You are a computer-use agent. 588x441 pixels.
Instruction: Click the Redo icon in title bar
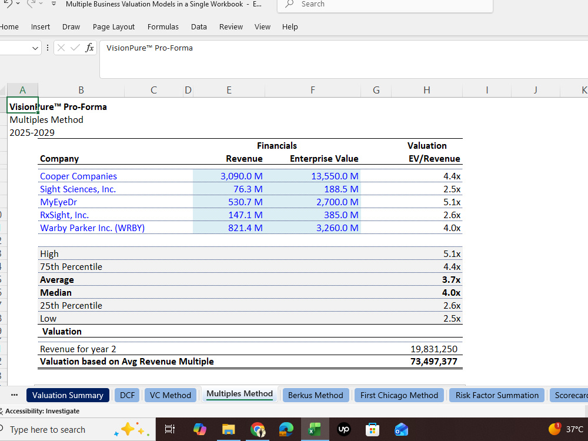32,4
